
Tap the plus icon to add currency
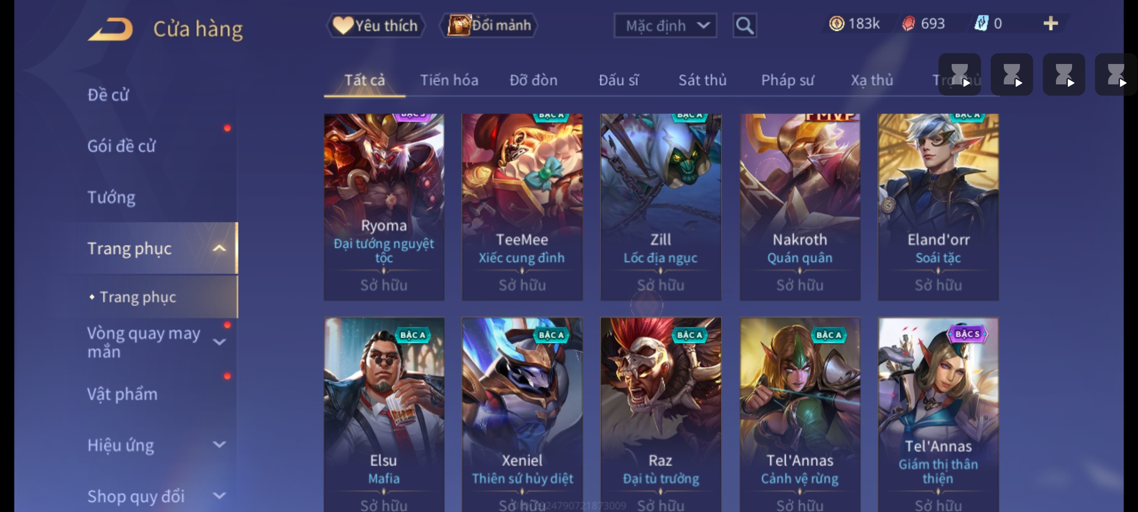[1051, 23]
